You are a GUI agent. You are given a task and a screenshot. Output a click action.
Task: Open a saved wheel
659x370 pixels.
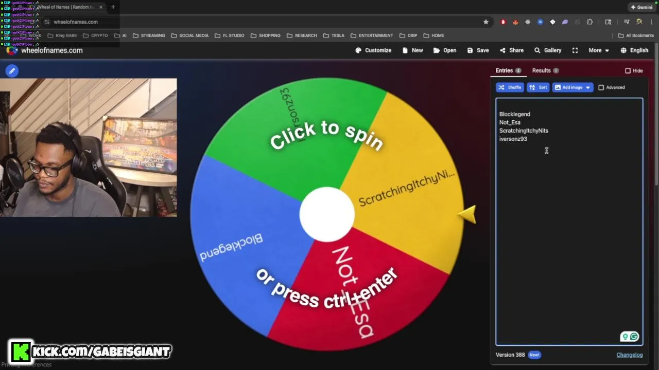click(445, 50)
